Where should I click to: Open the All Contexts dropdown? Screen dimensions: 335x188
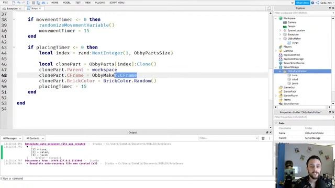pos(35,138)
